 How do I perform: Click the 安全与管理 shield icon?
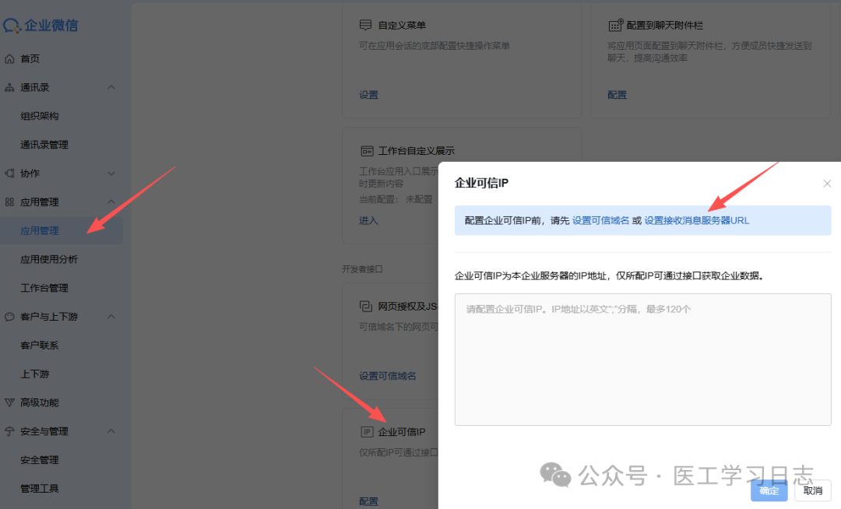click(x=11, y=431)
